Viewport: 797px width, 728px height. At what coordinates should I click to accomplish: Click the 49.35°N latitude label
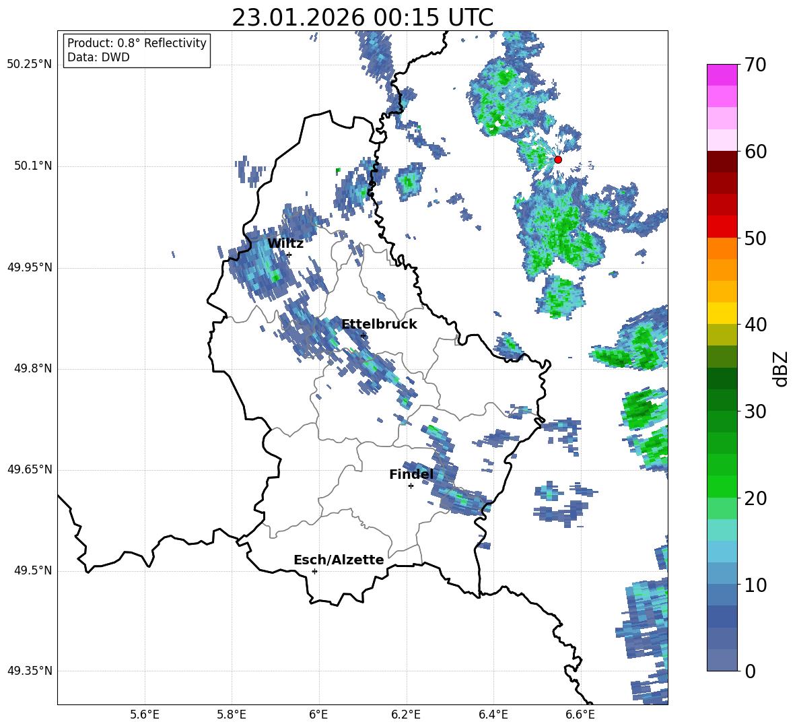coord(30,671)
